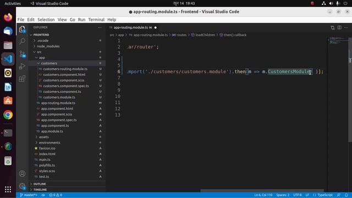Open Ubuntu Software from the dock

coord(8,101)
